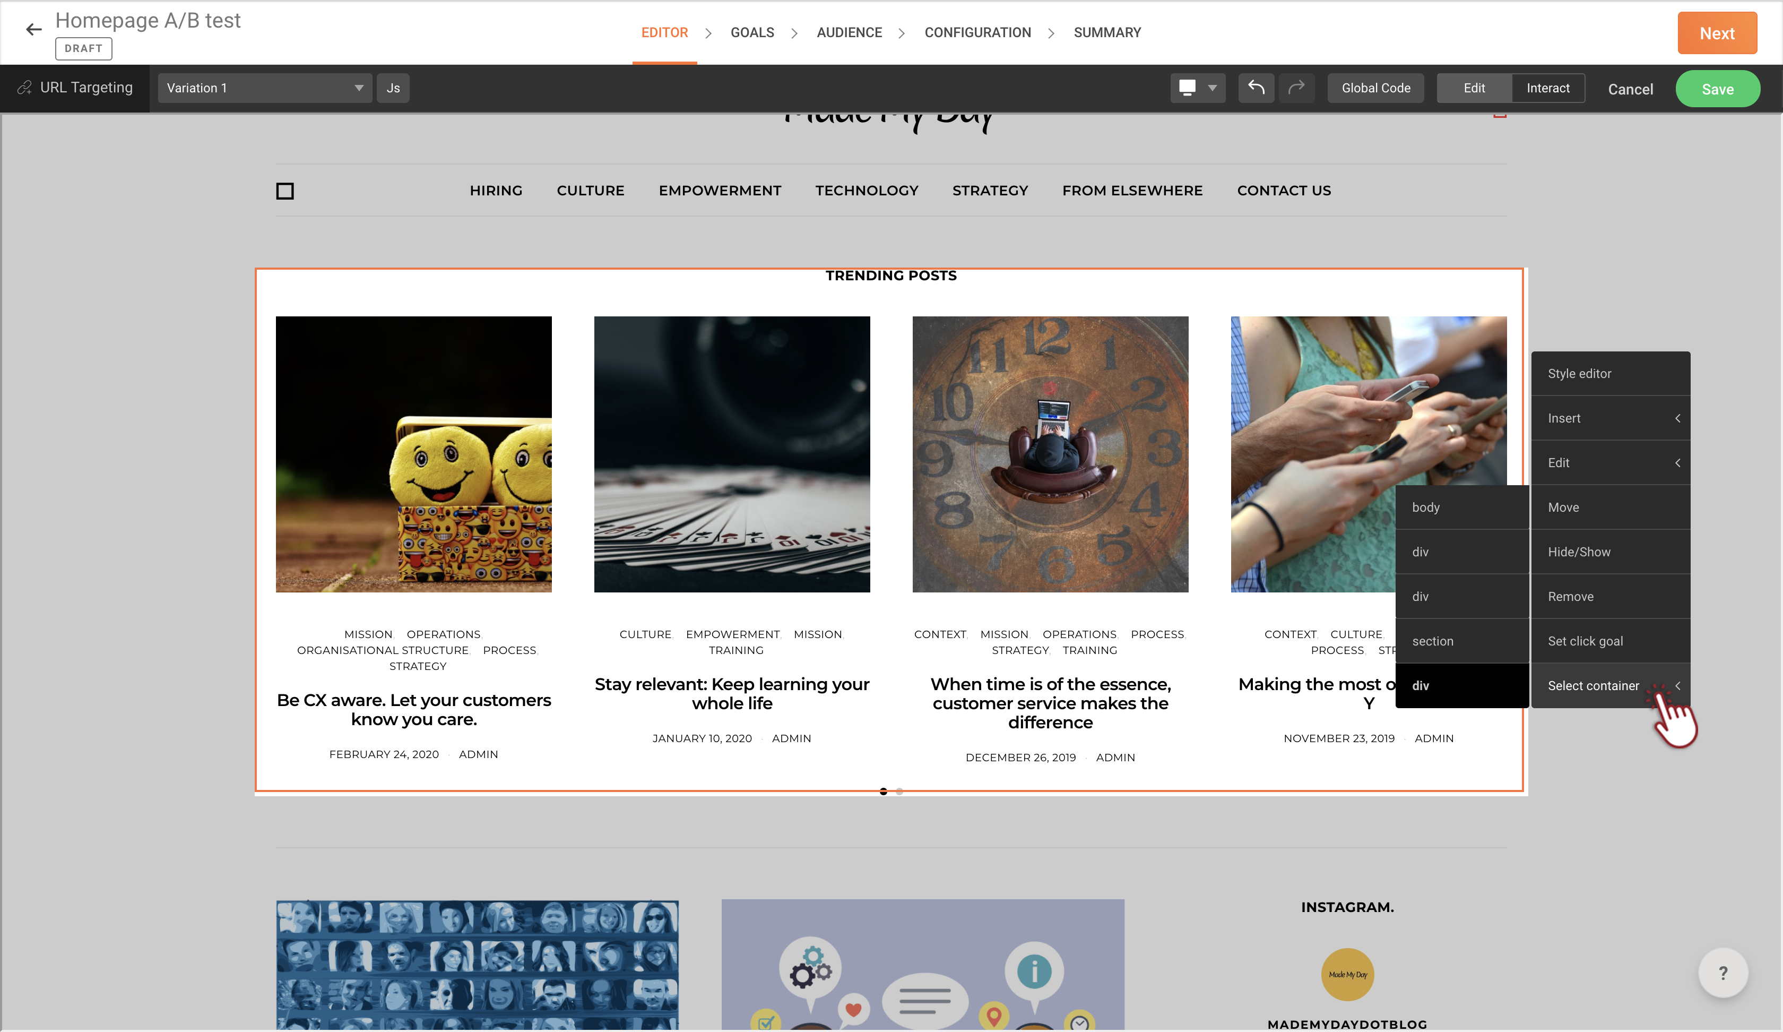Viewport: 1783px width, 1032px height.
Task: Click the back arrow icon
Action: click(33, 30)
